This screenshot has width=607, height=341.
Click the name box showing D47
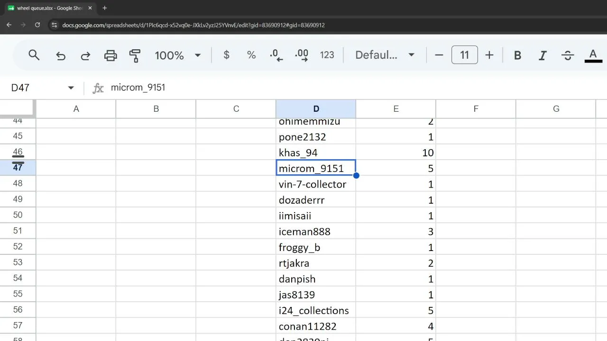point(20,88)
